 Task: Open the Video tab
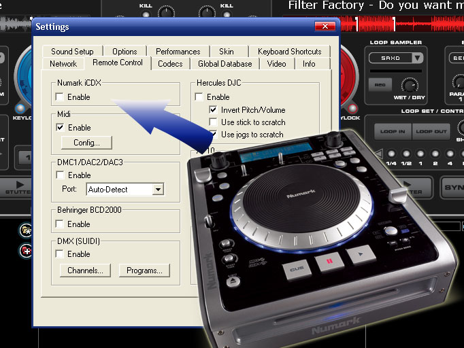point(276,64)
